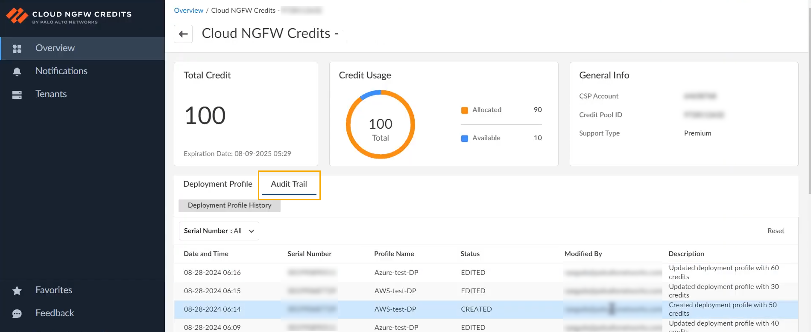Click the Profile Name column header

tap(394, 254)
